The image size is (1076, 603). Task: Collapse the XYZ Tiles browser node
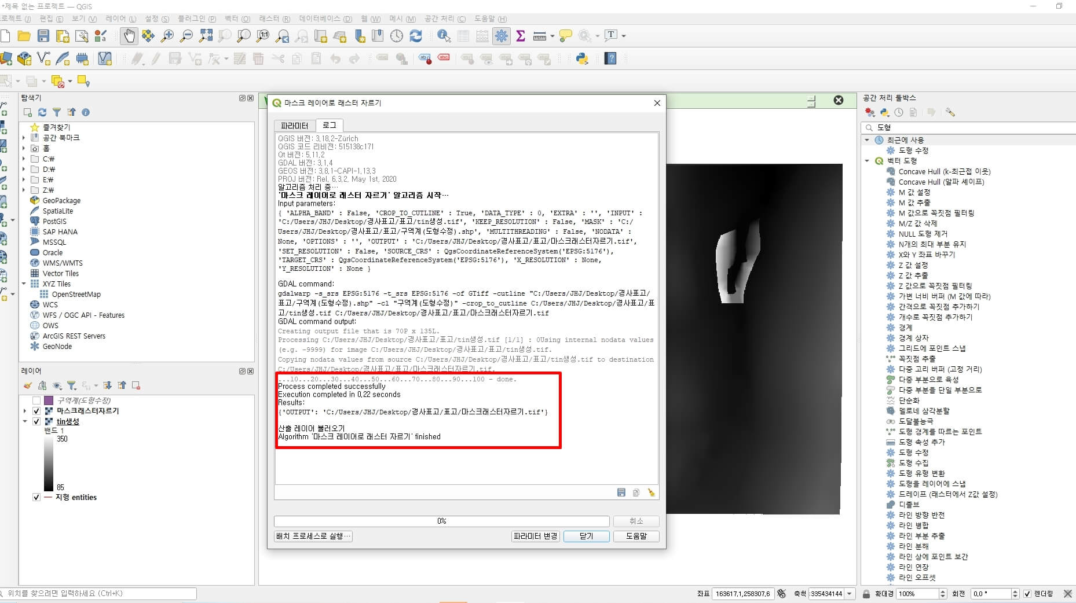pos(24,284)
